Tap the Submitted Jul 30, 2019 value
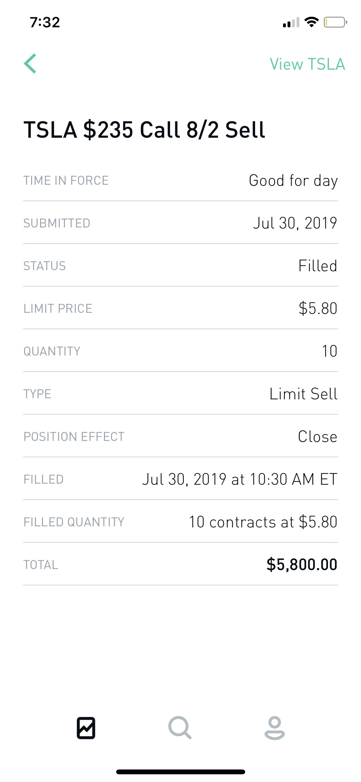Image resolution: width=361 pixels, height=782 pixels. point(295,223)
